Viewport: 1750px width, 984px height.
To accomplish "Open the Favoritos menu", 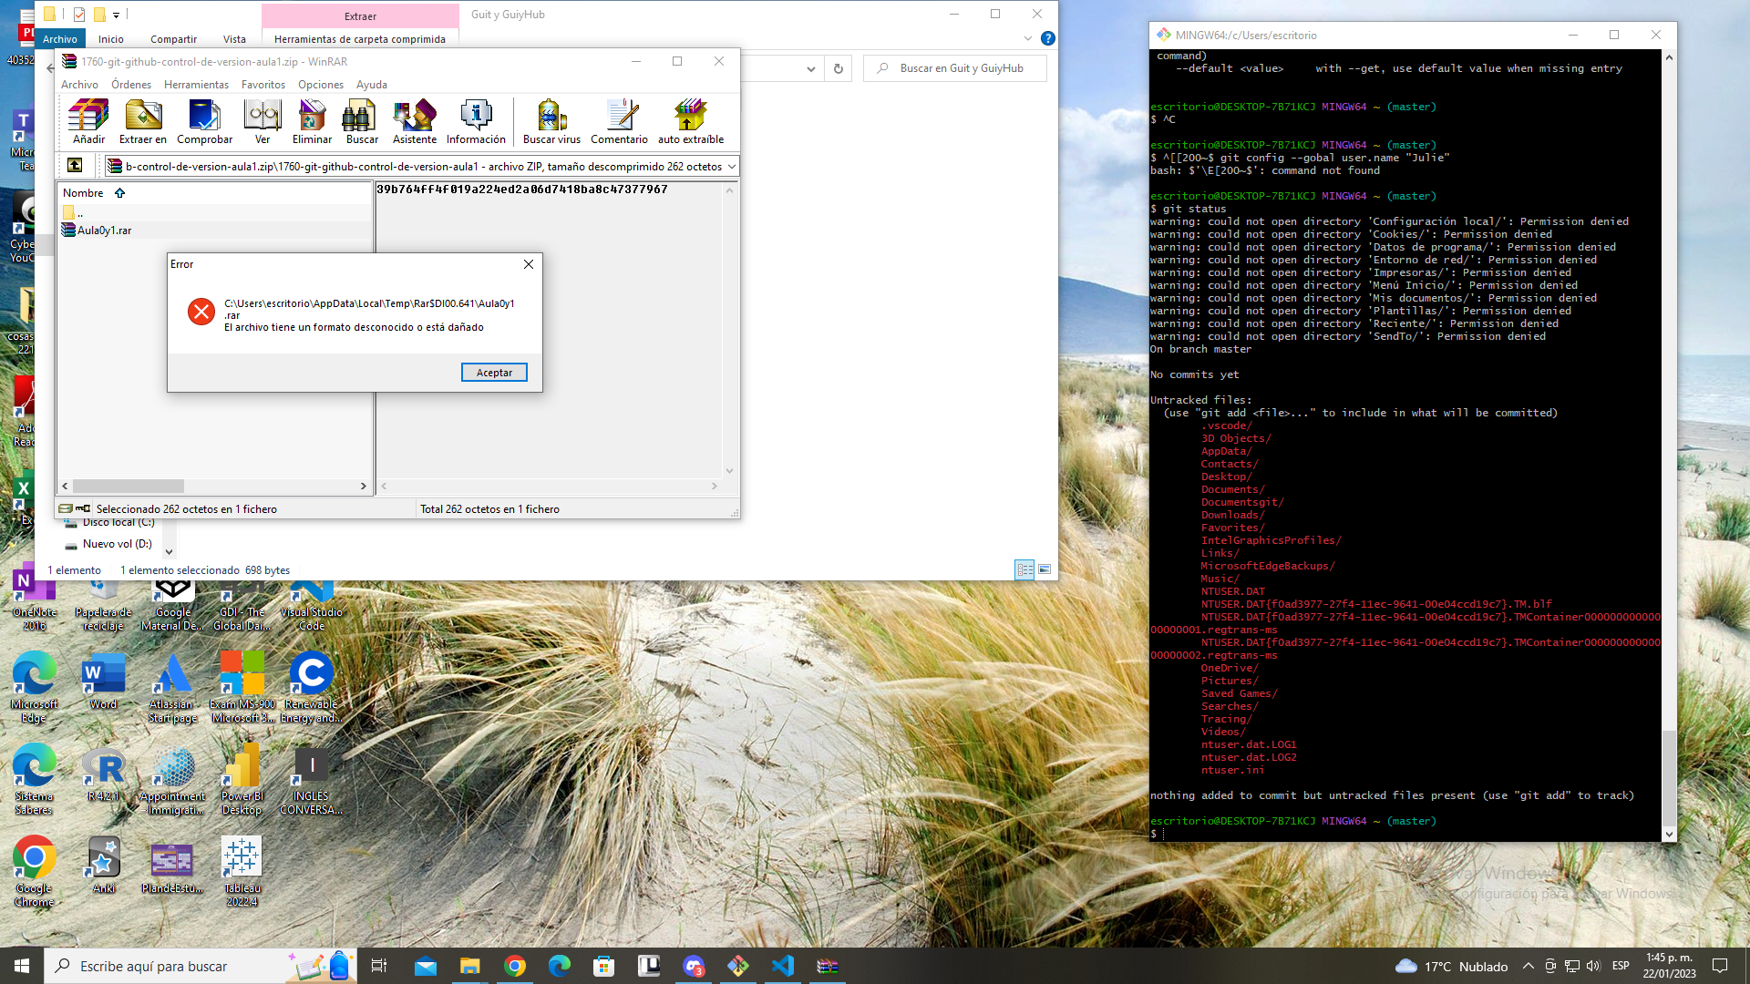I will [x=263, y=85].
